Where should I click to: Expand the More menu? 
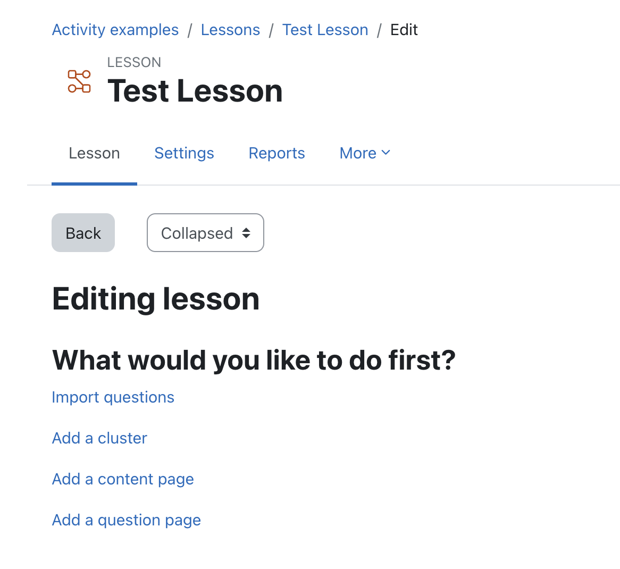pyautogui.click(x=365, y=153)
